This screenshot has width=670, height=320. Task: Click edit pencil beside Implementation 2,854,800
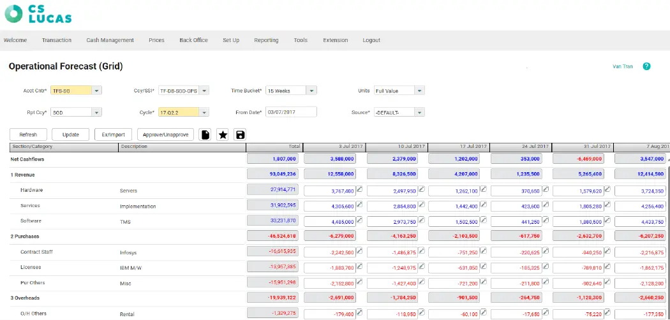point(422,205)
